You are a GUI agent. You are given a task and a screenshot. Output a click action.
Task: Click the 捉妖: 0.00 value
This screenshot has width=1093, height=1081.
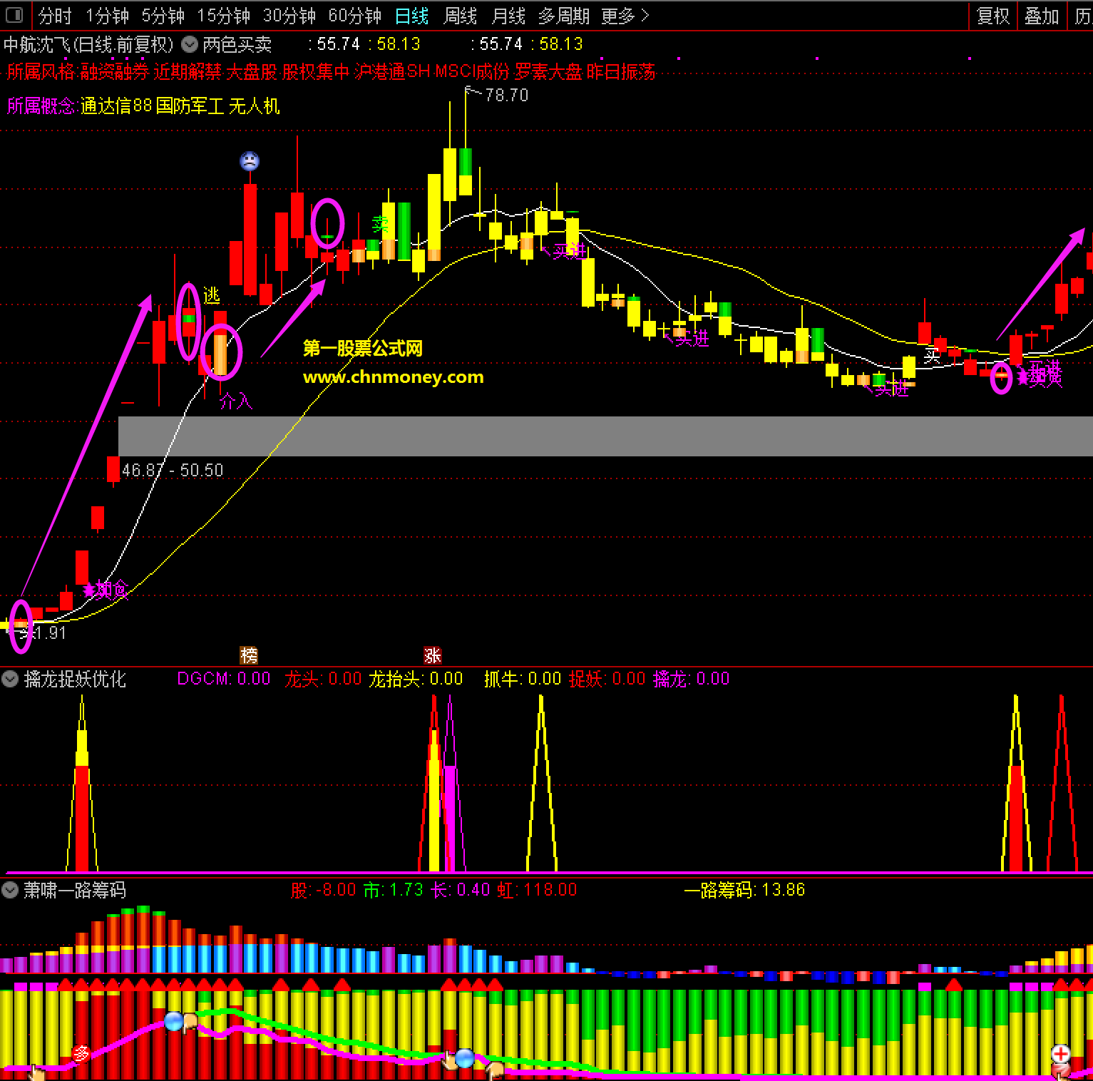coord(607,679)
